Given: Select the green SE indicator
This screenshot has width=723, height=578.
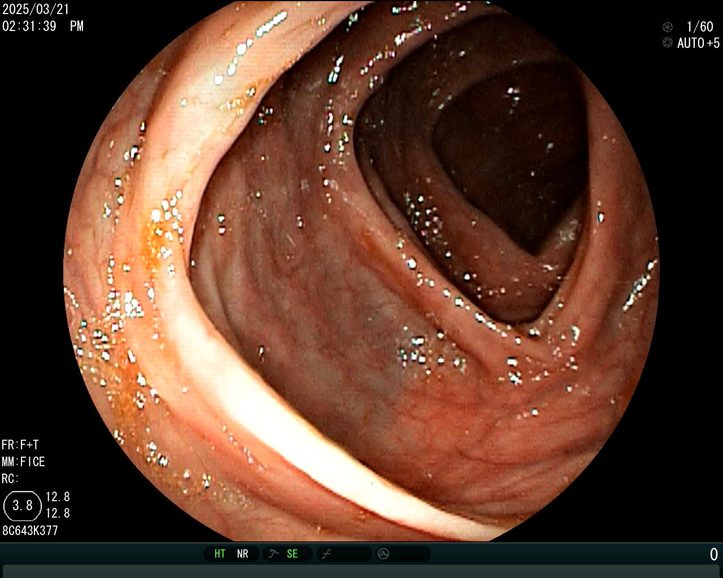Looking at the screenshot, I should [x=292, y=554].
